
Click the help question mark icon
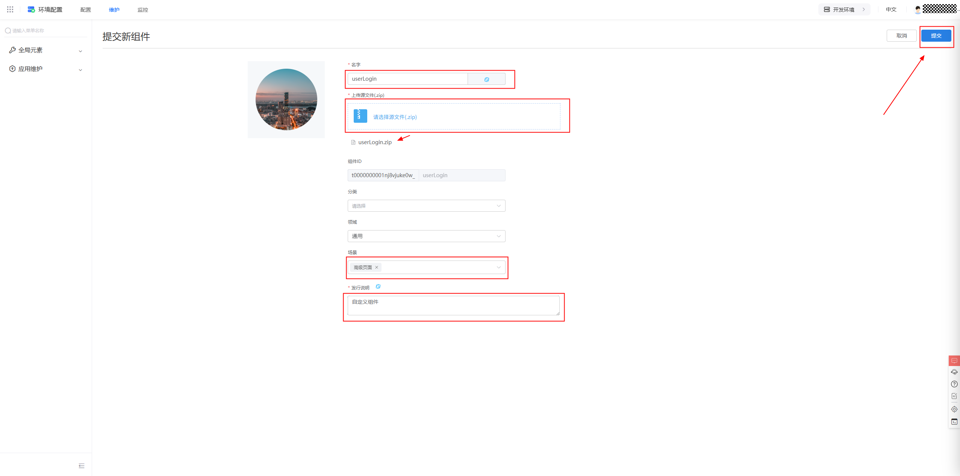pos(954,384)
